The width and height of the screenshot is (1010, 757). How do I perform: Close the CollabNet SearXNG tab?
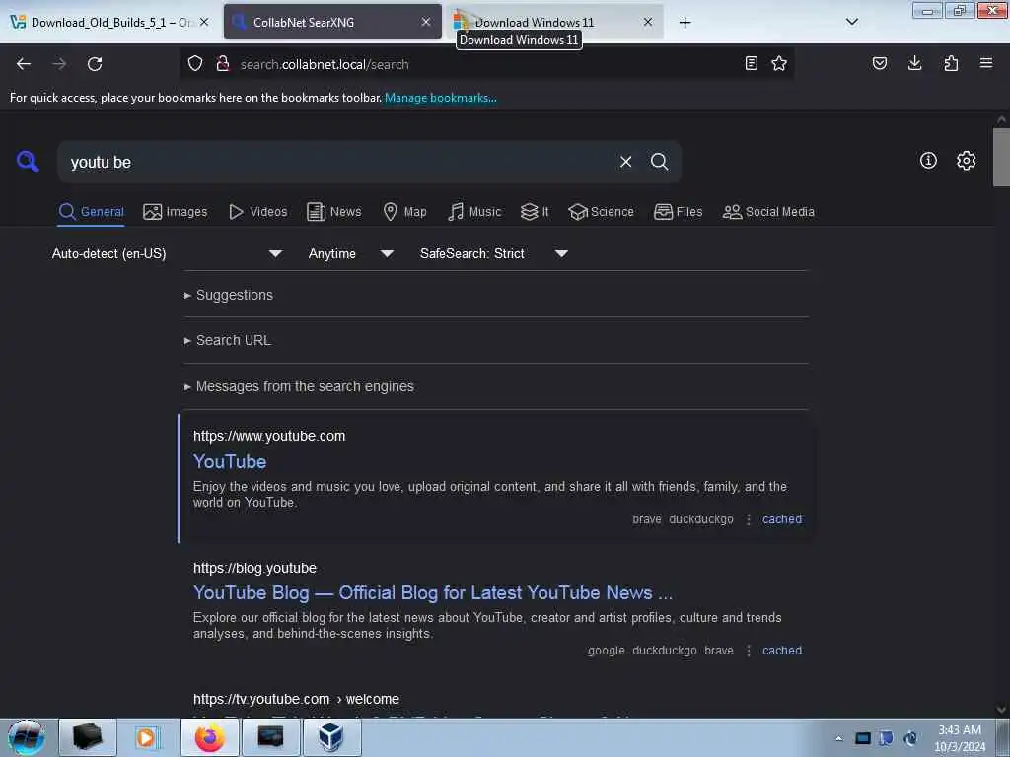pos(426,22)
